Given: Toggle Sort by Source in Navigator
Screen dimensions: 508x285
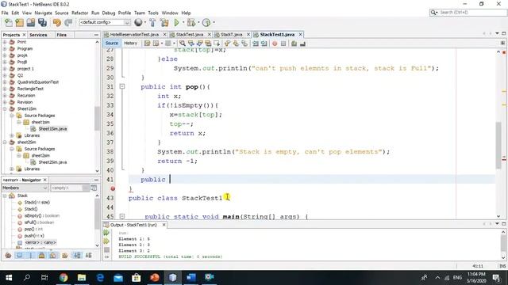Looking at the screenshot, I should [88, 256].
